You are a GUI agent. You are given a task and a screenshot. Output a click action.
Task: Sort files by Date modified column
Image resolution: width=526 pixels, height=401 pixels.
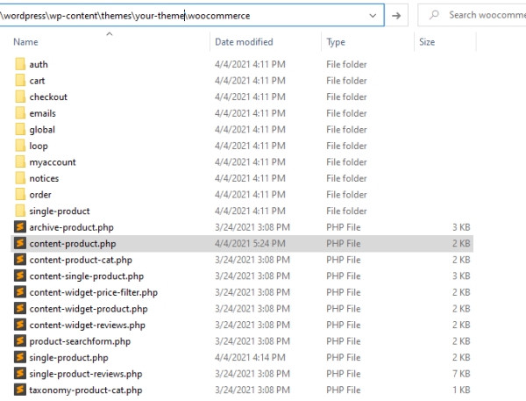pyautogui.click(x=244, y=42)
